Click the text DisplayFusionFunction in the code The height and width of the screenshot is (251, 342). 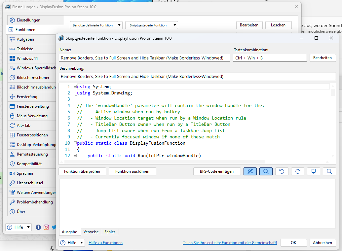click(x=158, y=143)
